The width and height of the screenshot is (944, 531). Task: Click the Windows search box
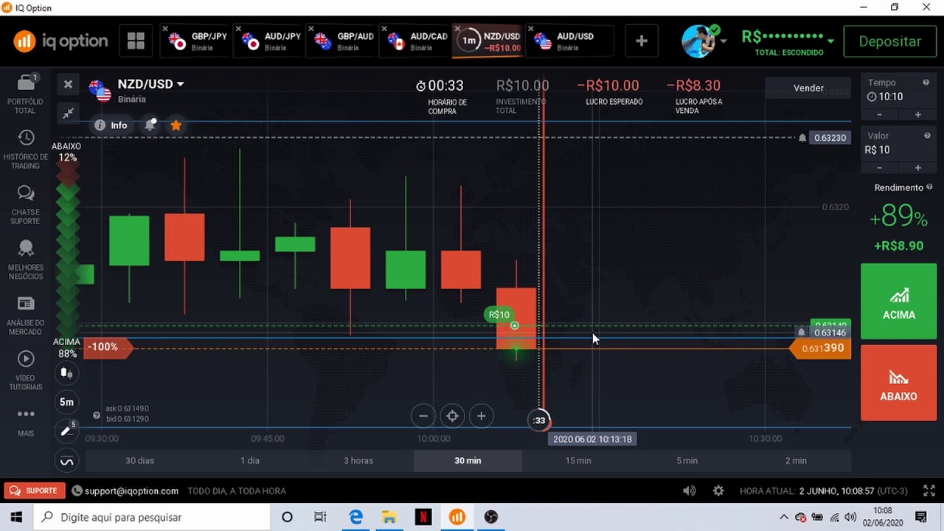click(152, 517)
